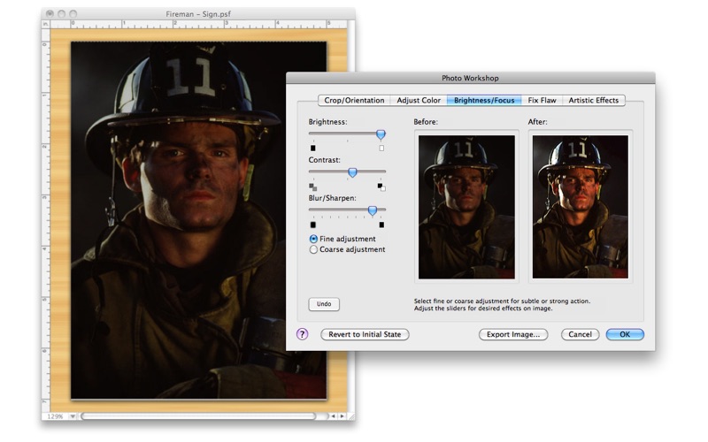Screen dimensions: 708x442
Task: Open help with the purple question mark
Action: [303, 334]
